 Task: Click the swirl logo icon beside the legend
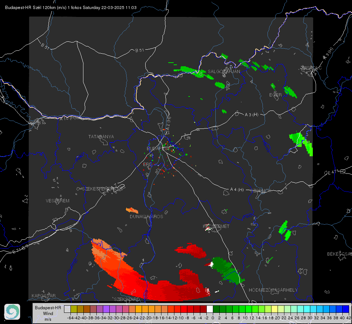pyautogui.click(x=12, y=312)
